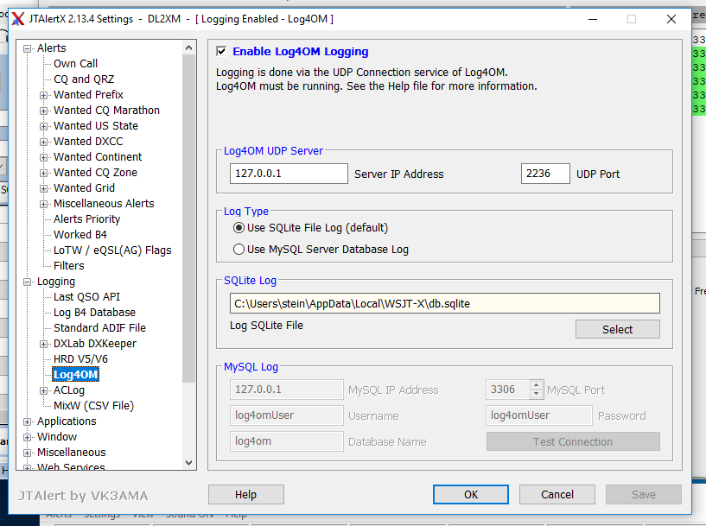Expand the Window tree node
The image size is (706, 526).
(28, 437)
